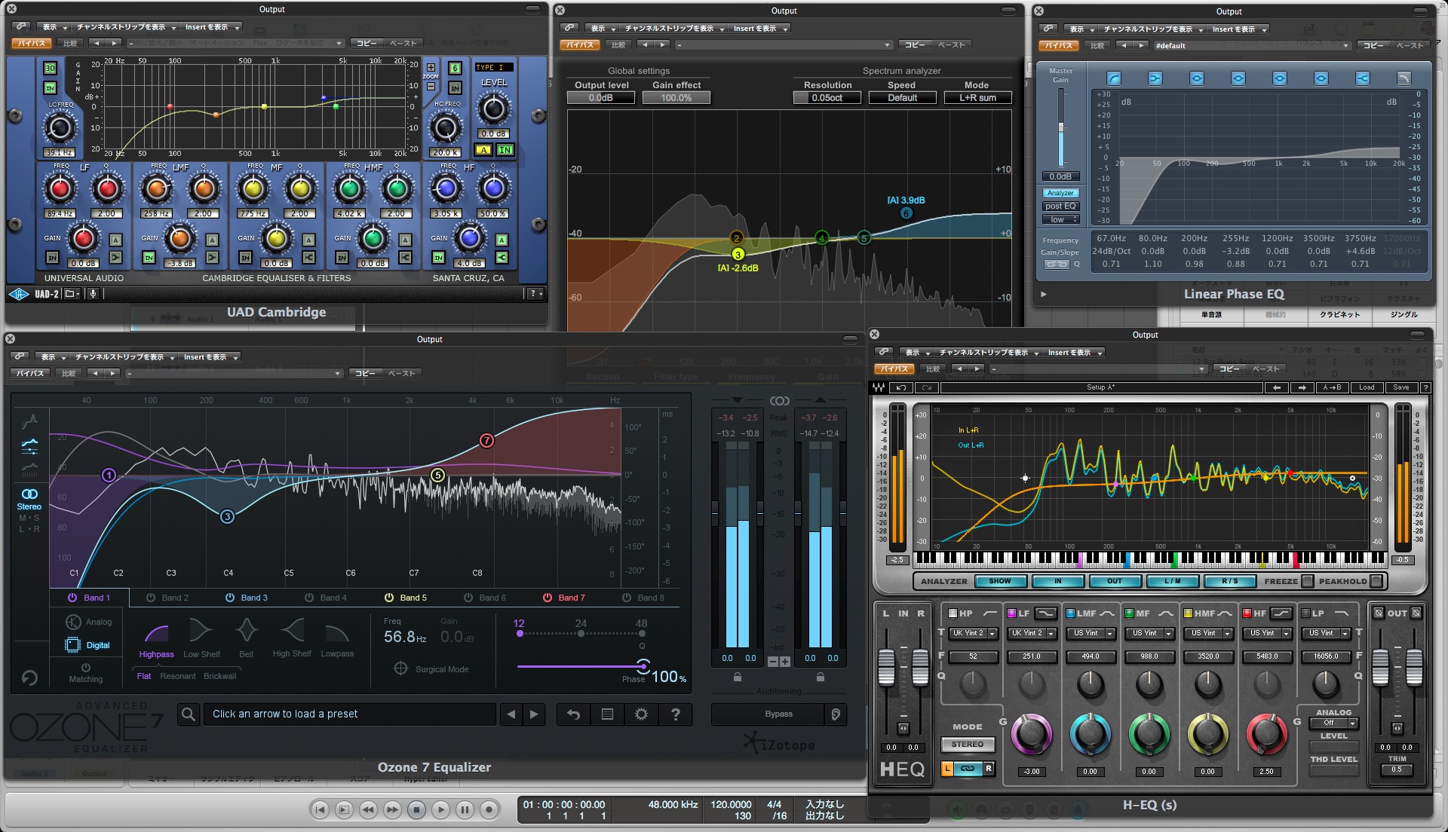Viewport: 1448px width, 832px height.
Task: Open the Speed Default dropdown
Action: (902, 98)
